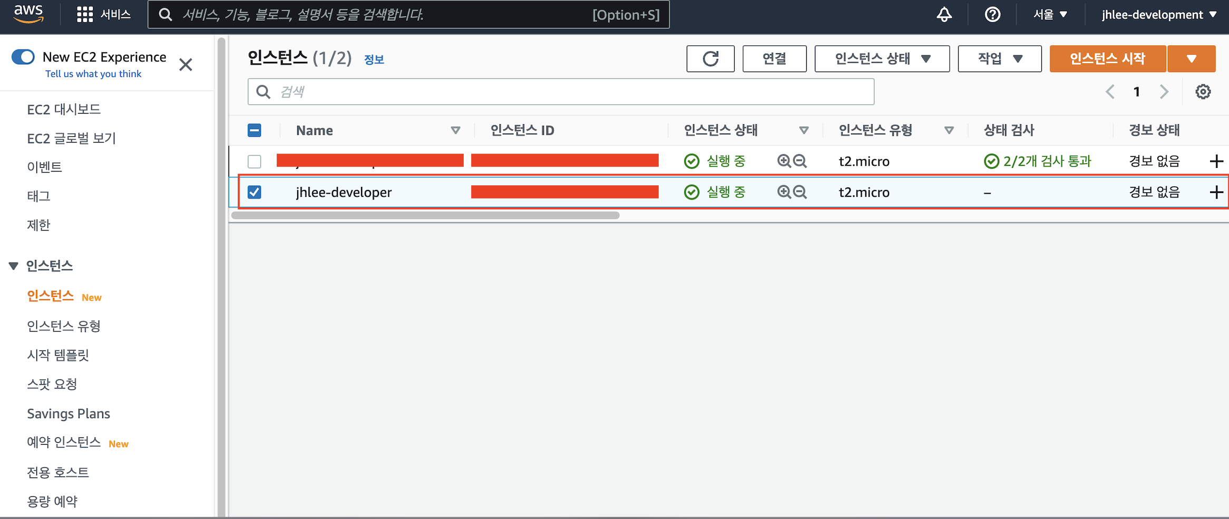Open 예약 인스턴스 in sidebar
1229x519 pixels.
pos(64,442)
